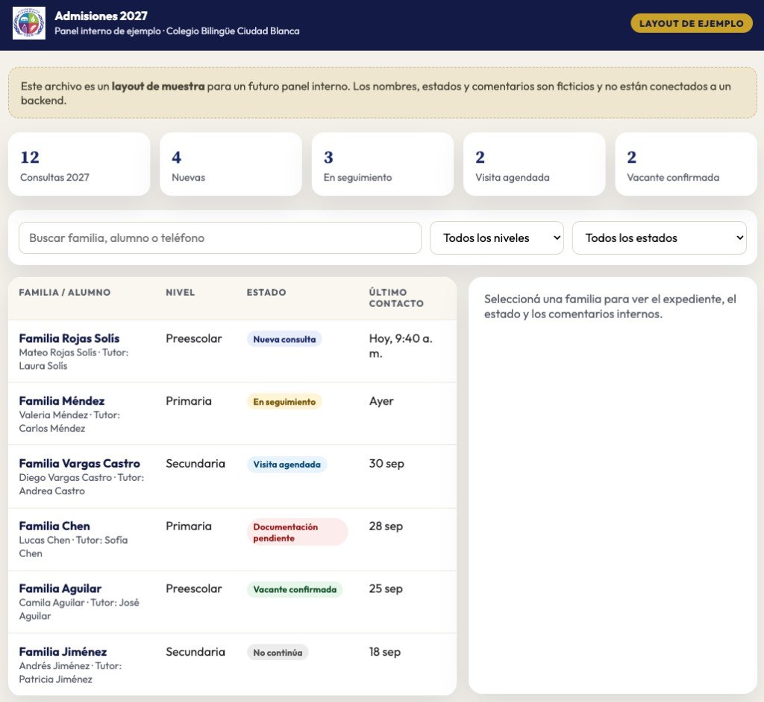Click 'Valeria Méndez · Tutor: Carlos Méndez' text

(x=69, y=421)
